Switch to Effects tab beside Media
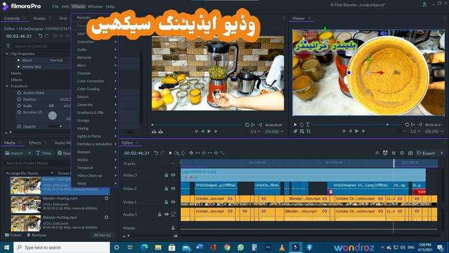The width and height of the screenshot is (449, 253). [x=35, y=143]
